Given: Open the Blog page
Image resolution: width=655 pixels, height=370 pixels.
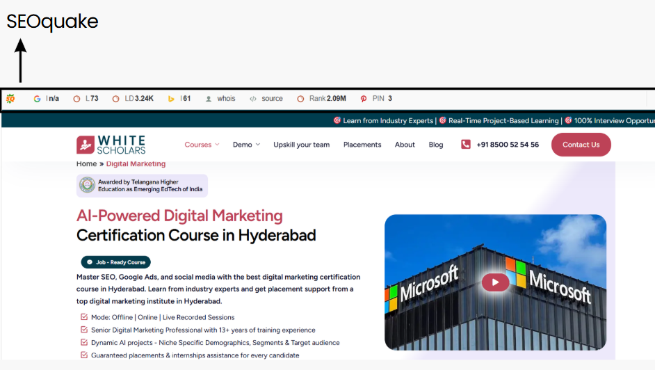Looking at the screenshot, I should tap(436, 145).
